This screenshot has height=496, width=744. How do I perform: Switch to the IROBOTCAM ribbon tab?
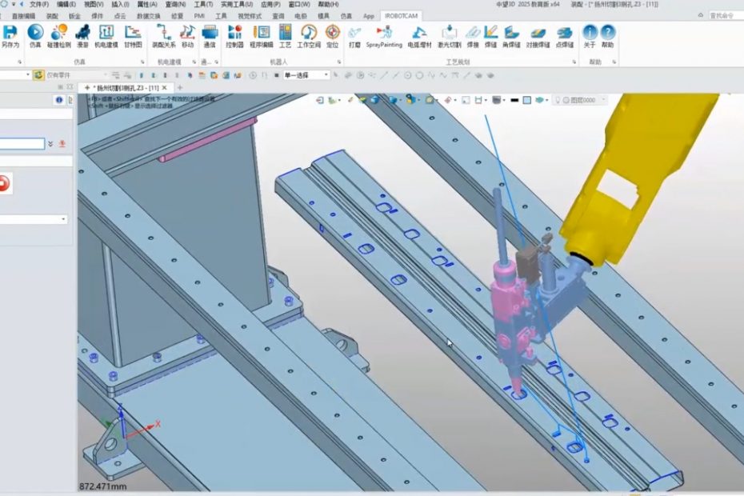[x=401, y=15]
